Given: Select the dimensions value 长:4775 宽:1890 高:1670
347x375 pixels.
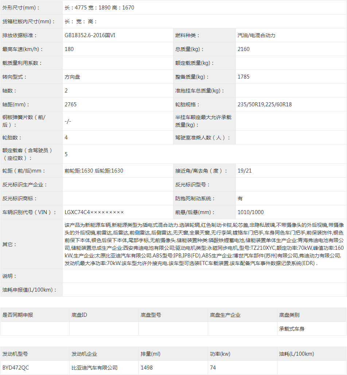Looking at the screenshot, I should [x=100, y=8].
